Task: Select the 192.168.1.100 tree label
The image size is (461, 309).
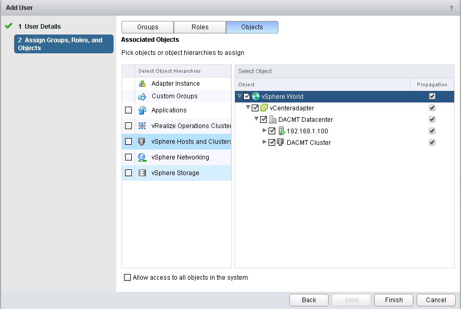Action: pos(307,131)
